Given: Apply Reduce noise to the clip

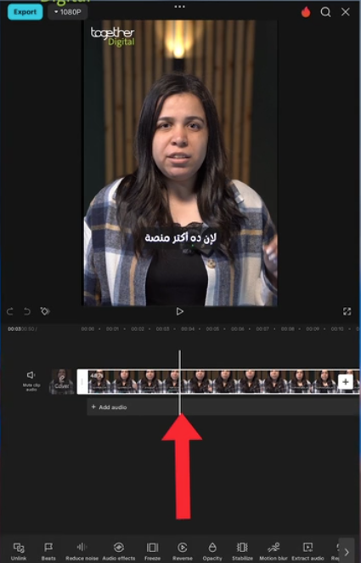Looking at the screenshot, I should [82, 551].
